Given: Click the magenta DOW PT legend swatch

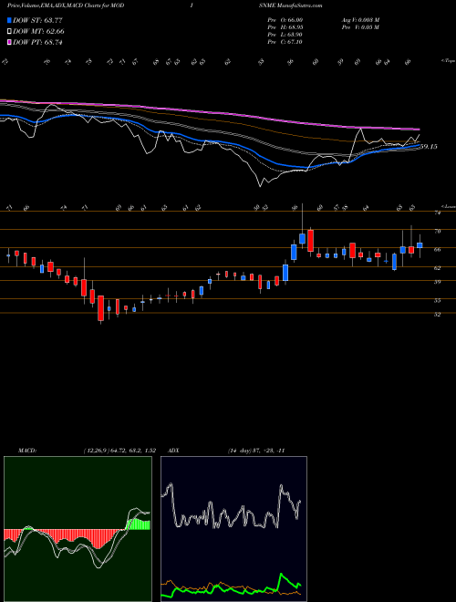Looking at the screenshot, I should click(10, 43).
